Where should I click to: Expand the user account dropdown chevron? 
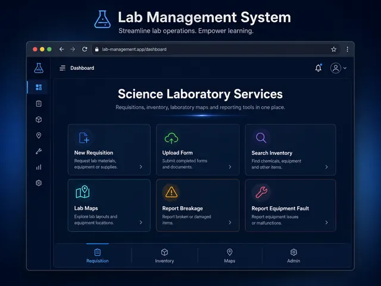345,68
